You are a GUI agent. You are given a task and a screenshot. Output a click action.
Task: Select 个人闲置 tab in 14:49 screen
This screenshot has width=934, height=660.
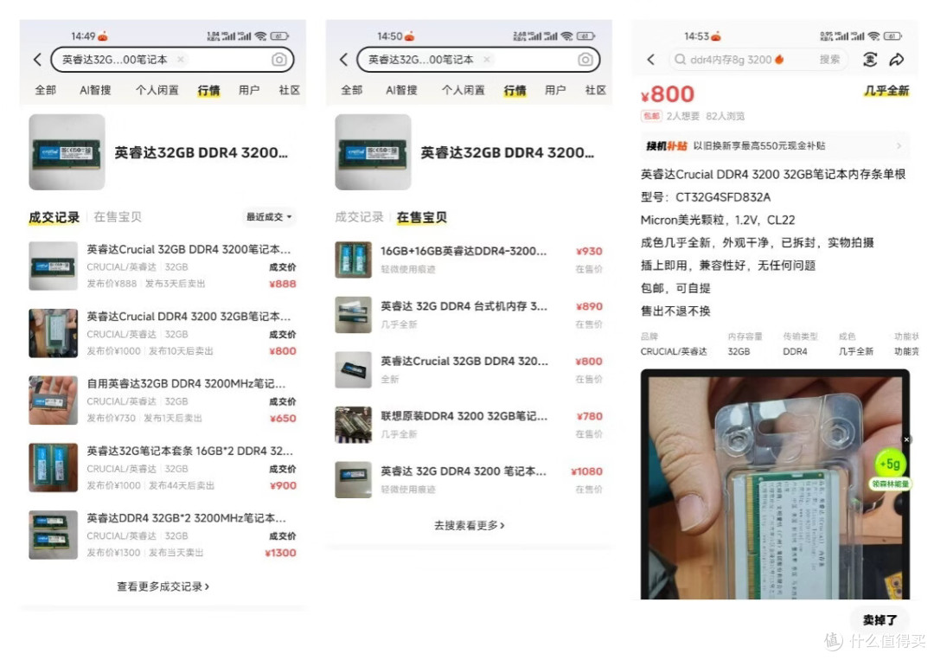tap(157, 90)
